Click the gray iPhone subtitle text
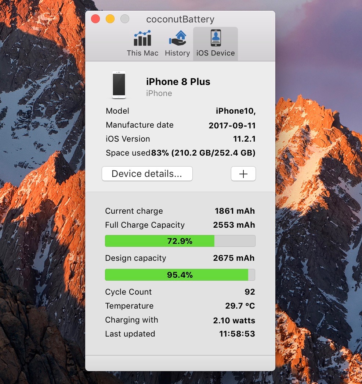 click(x=159, y=93)
